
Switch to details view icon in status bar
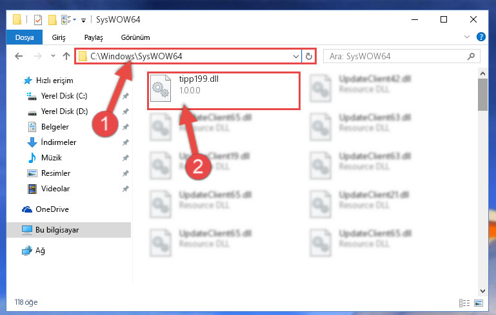coord(464,303)
